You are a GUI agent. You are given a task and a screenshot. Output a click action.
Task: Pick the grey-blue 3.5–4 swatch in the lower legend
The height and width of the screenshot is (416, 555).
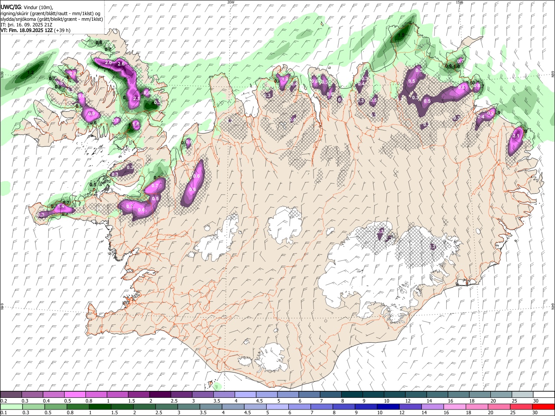[211, 407]
